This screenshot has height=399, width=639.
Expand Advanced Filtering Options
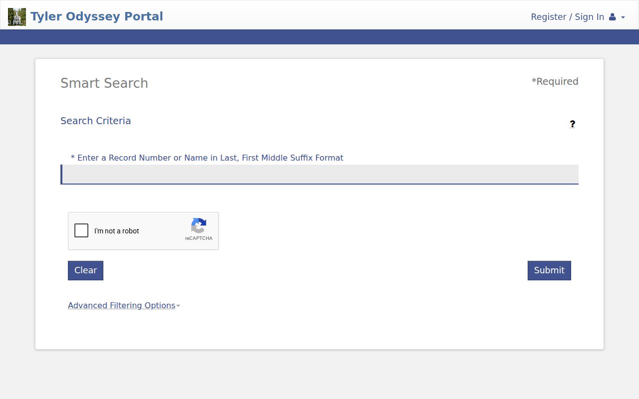(124, 305)
